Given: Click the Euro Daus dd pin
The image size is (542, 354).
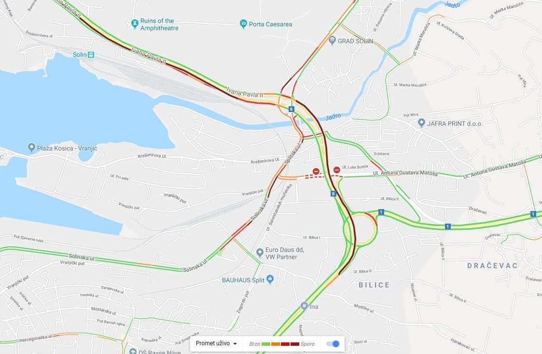Looking at the screenshot, I should (x=260, y=253).
